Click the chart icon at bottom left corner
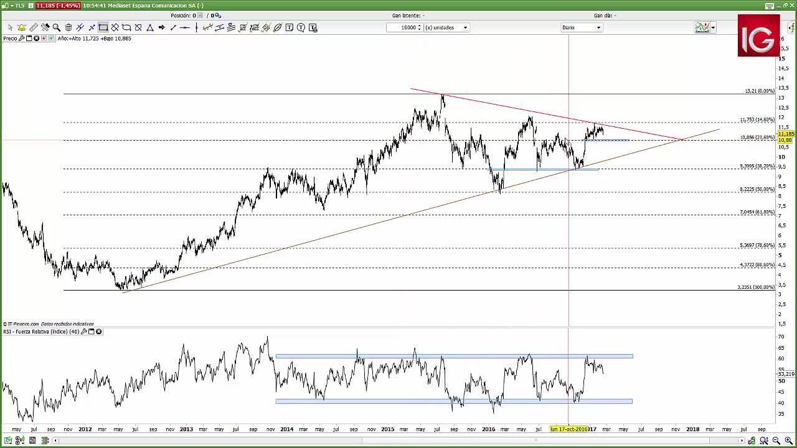The image size is (797, 448). pyautogui.click(x=8, y=441)
